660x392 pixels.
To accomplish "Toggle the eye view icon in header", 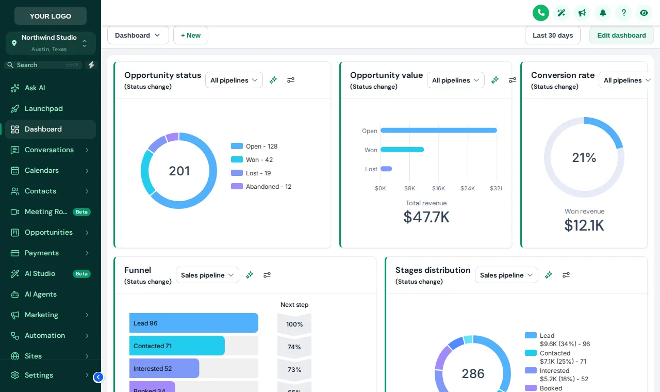I will pos(644,13).
